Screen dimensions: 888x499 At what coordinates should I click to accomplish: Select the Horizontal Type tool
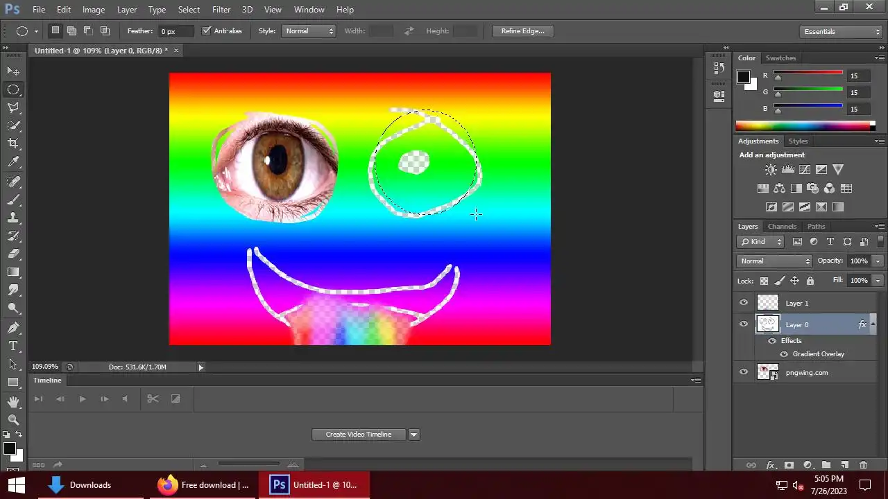point(13,346)
